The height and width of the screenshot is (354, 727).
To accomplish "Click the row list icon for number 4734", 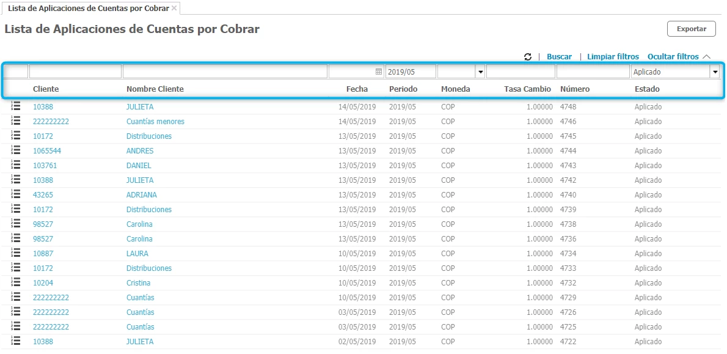I will (16, 253).
